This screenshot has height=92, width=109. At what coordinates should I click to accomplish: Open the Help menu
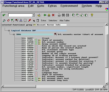(99, 6)
